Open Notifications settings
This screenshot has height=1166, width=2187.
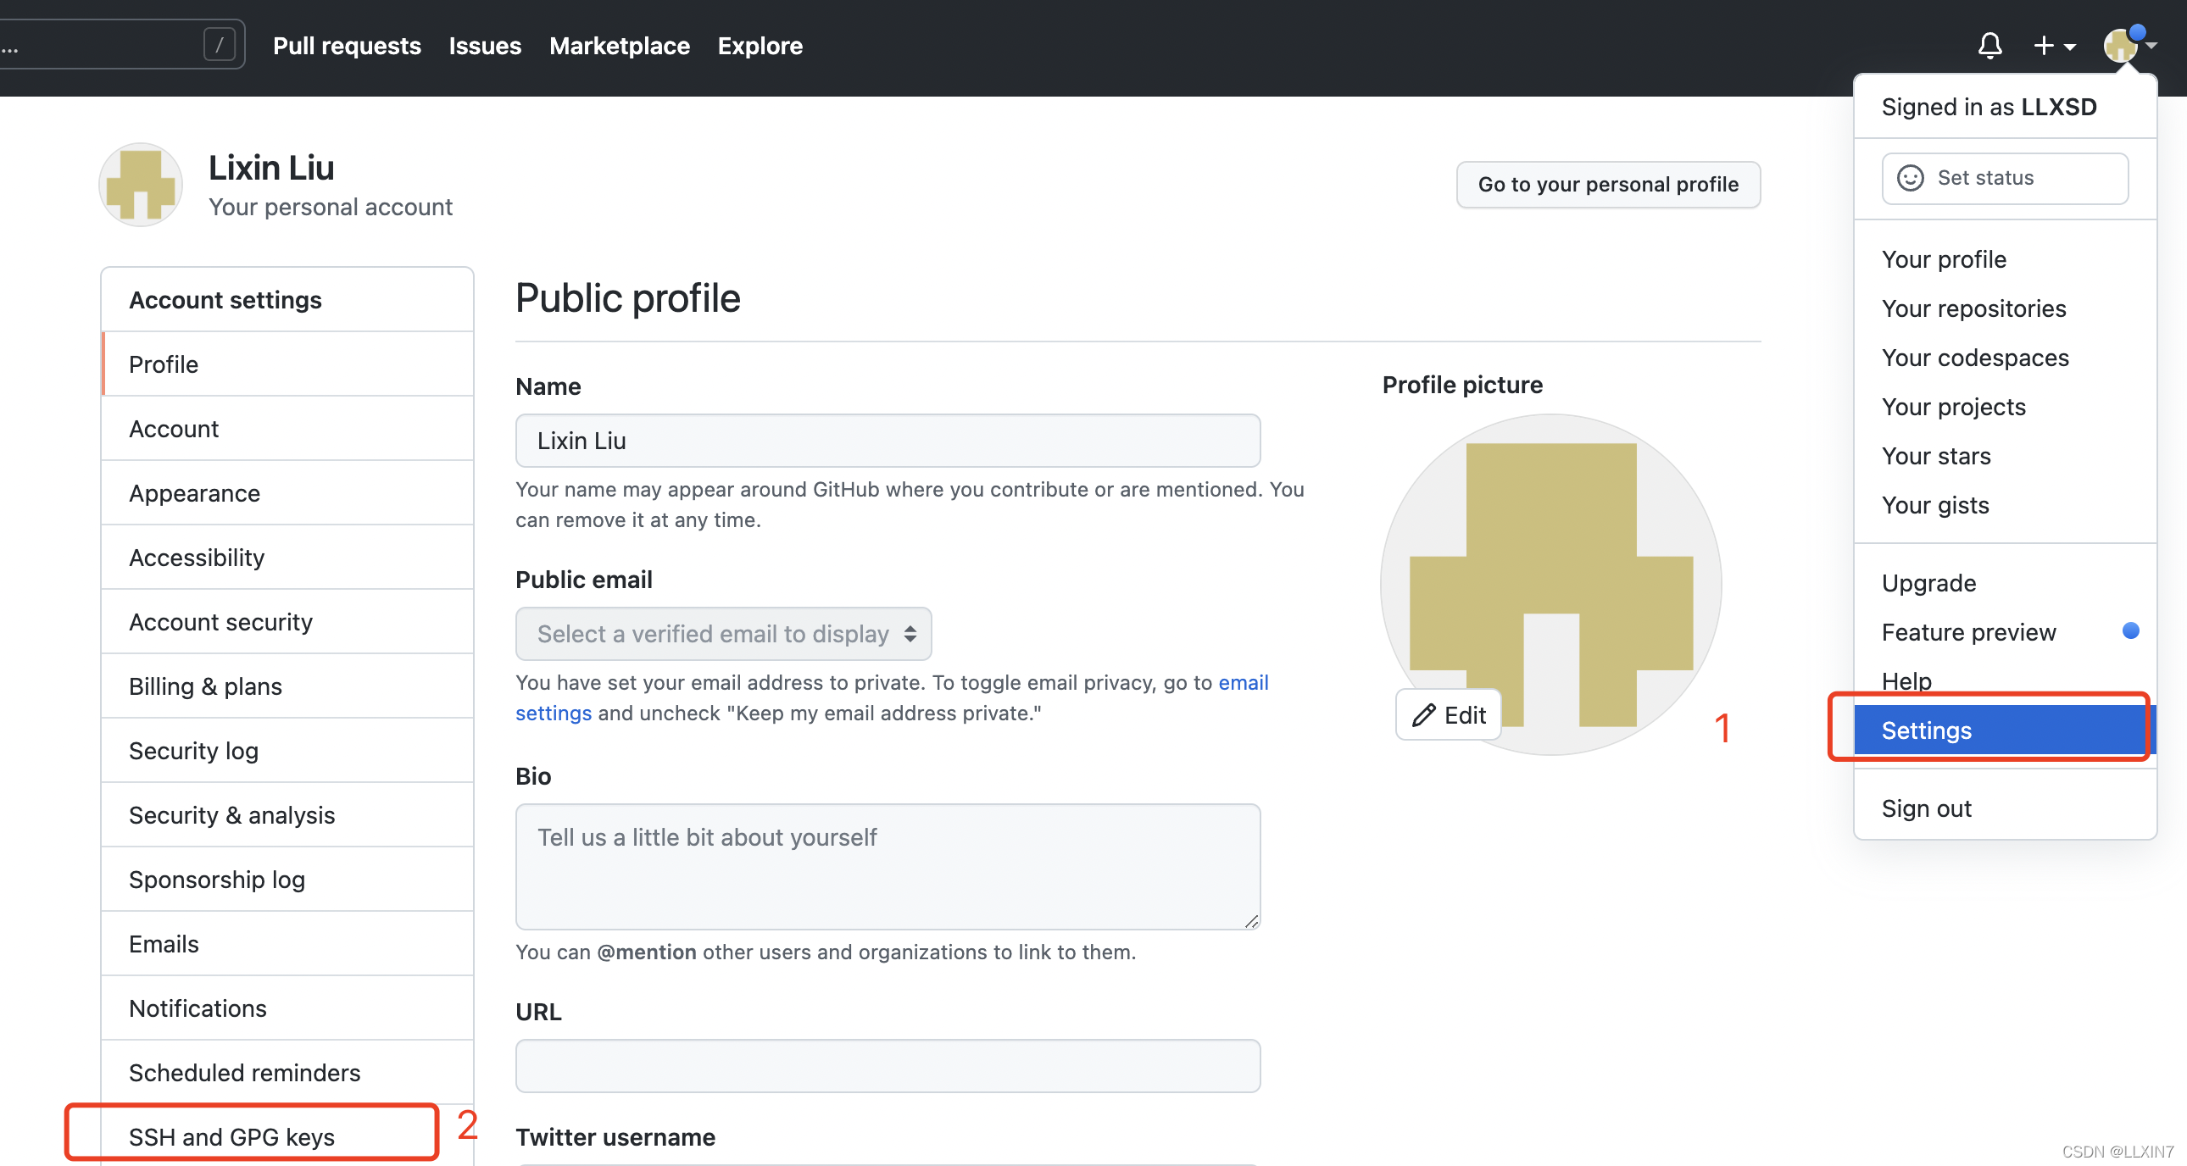[288, 1009]
